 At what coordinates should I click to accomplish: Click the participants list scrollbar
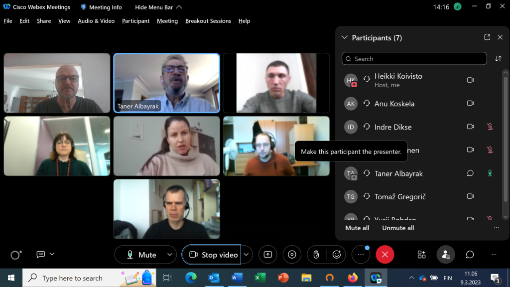506,144
